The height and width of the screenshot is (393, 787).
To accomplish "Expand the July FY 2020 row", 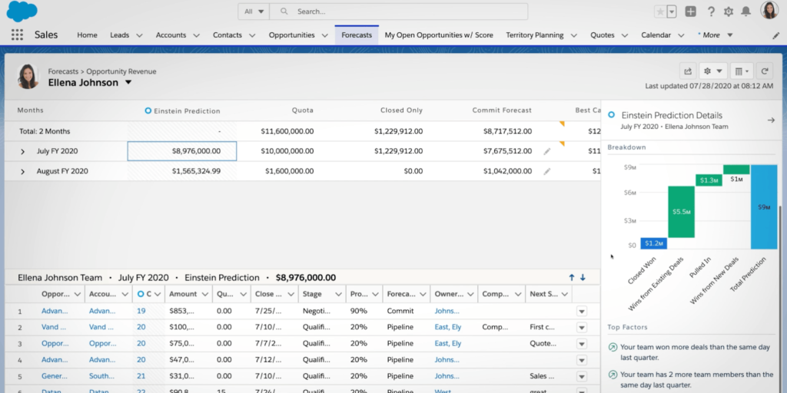I will pos(22,151).
